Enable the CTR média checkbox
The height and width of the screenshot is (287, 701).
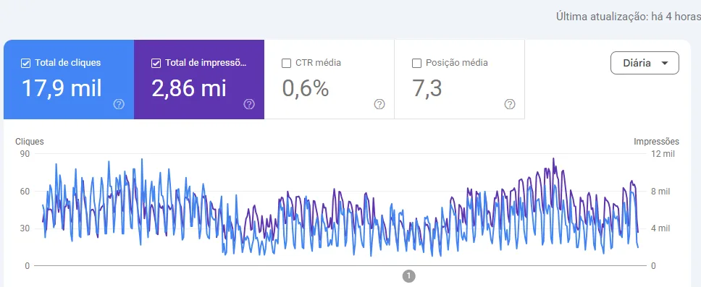286,64
